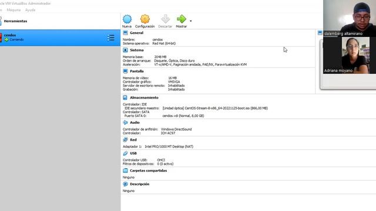Image resolution: width=376 pixels, height=211 pixels.
Task: Click the Descartar toolbar icon
Action: point(165,19)
